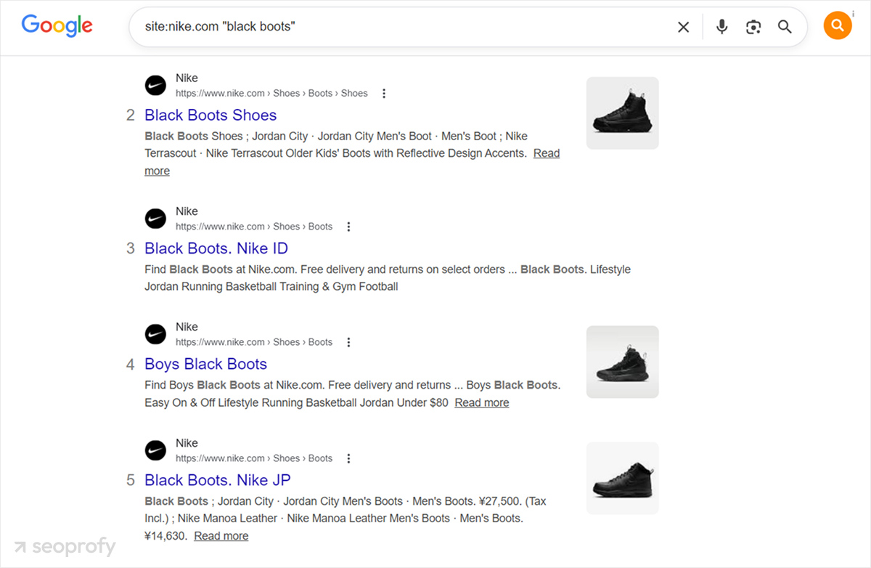Open your Google account profile
871x568 pixels.
pos(838,25)
